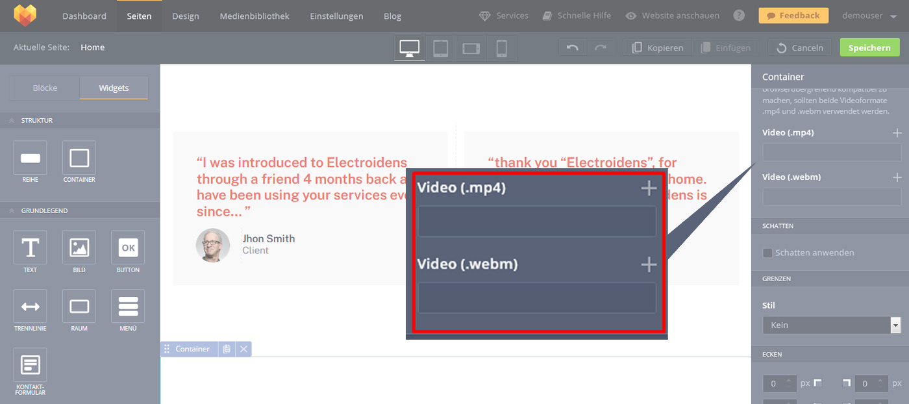Viewport: 909px width, 404px height.
Task: Open the demouser account menu
Action: [870, 16]
